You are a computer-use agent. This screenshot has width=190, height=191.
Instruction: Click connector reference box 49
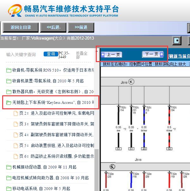[x=144, y=149]
